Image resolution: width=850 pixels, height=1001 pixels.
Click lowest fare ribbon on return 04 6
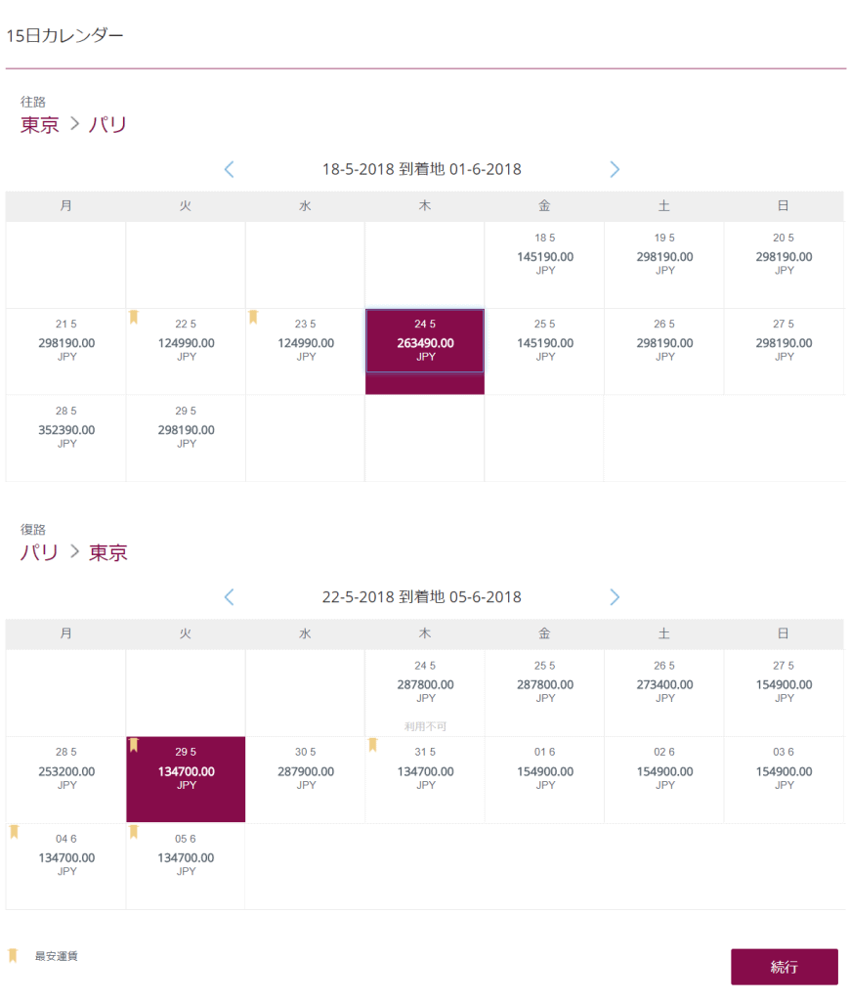click(14, 831)
